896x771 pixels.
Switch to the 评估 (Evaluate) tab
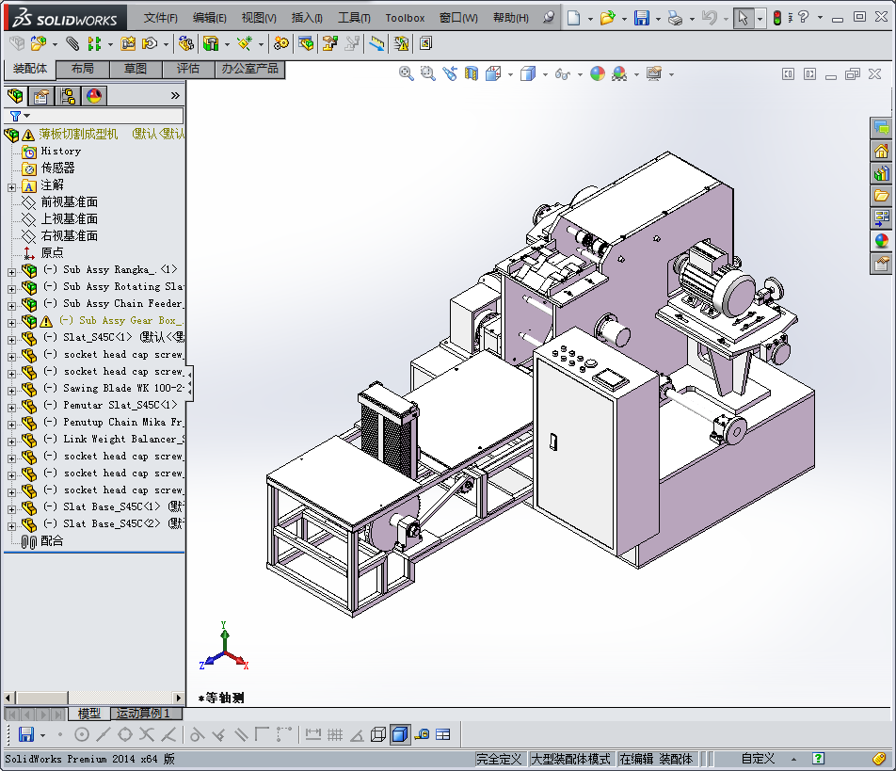[x=188, y=69]
